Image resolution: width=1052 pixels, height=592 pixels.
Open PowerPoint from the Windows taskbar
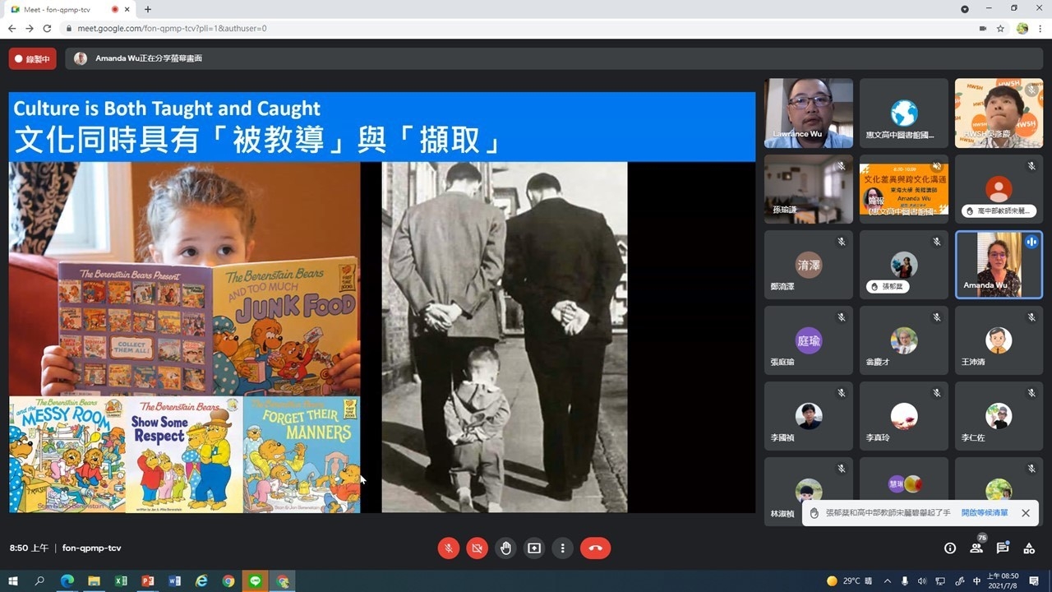pyautogui.click(x=148, y=581)
